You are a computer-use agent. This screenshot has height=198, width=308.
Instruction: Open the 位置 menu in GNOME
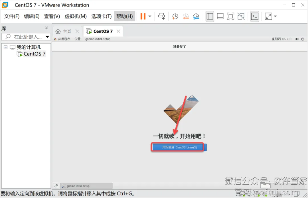pyautogui.click(x=77, y=39)
